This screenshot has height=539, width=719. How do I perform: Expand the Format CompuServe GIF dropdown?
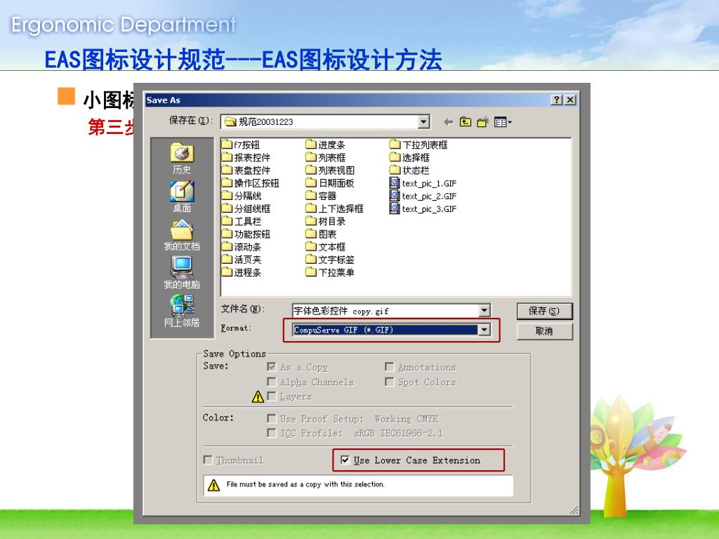point(484,330)
